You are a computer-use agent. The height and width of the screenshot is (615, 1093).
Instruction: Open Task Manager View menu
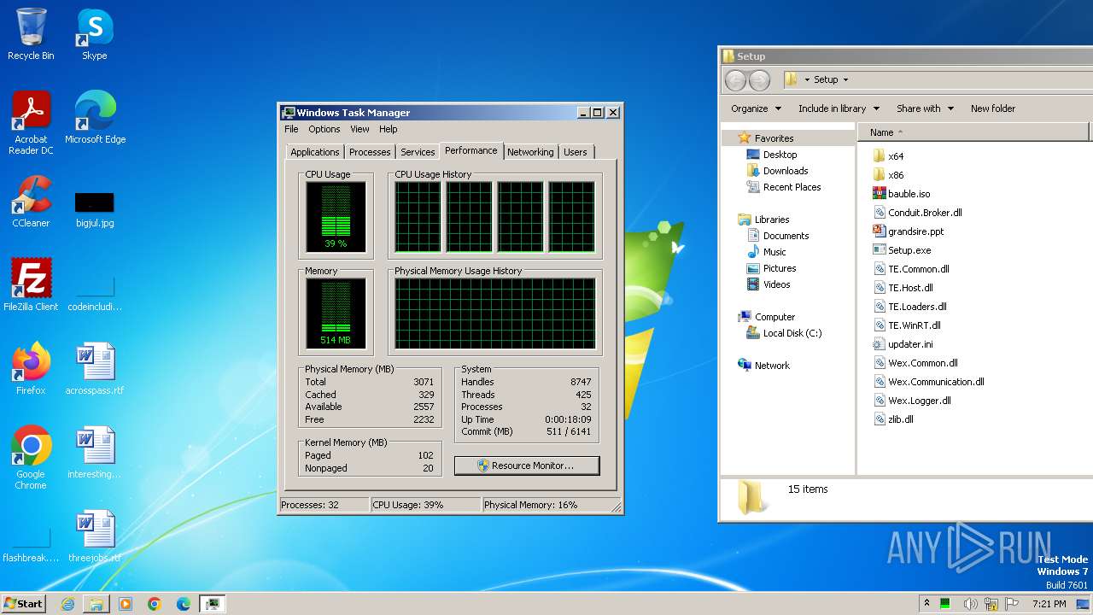tap(359, 129)
